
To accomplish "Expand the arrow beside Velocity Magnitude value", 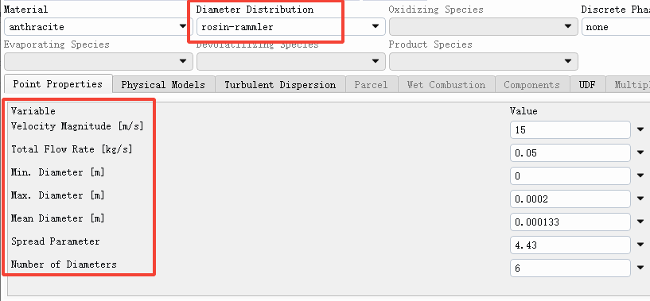I will 640,130.
